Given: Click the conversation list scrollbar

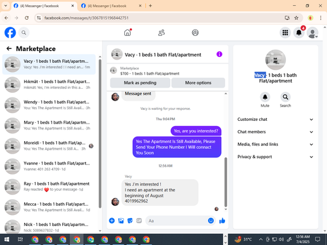Looking at the screenshot, I should (x=100, y=133).
